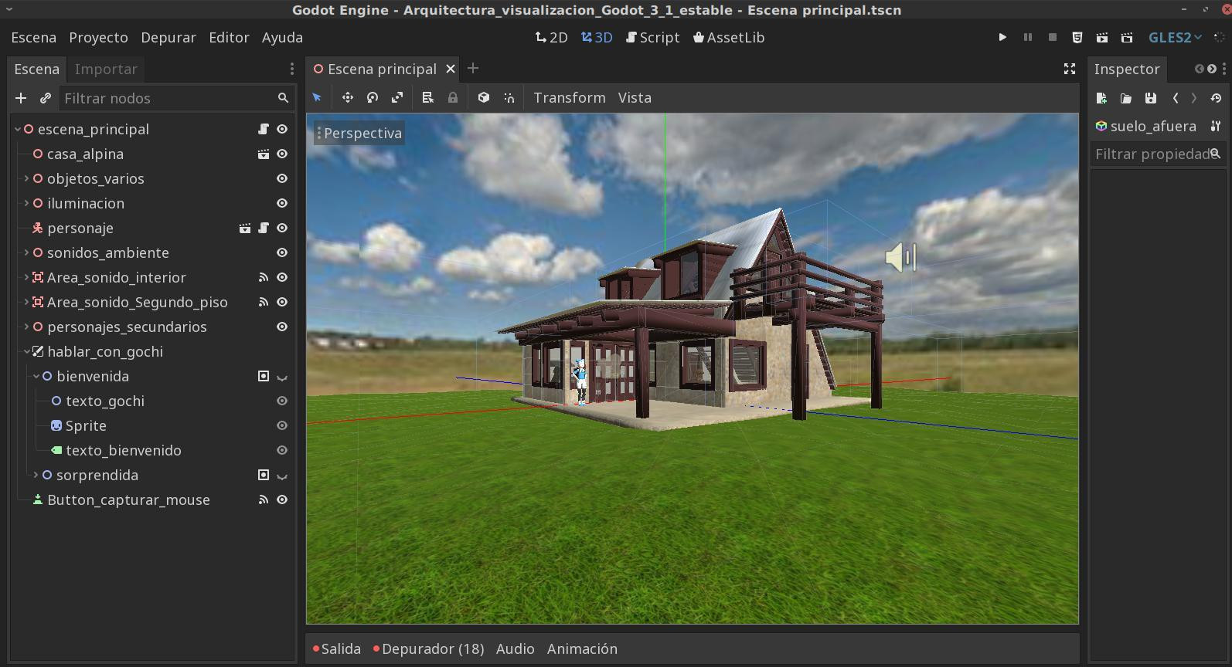Open the Depurador (18) bottom panel
This screenshot has width=1232, height=667.
tap(428, 648)
